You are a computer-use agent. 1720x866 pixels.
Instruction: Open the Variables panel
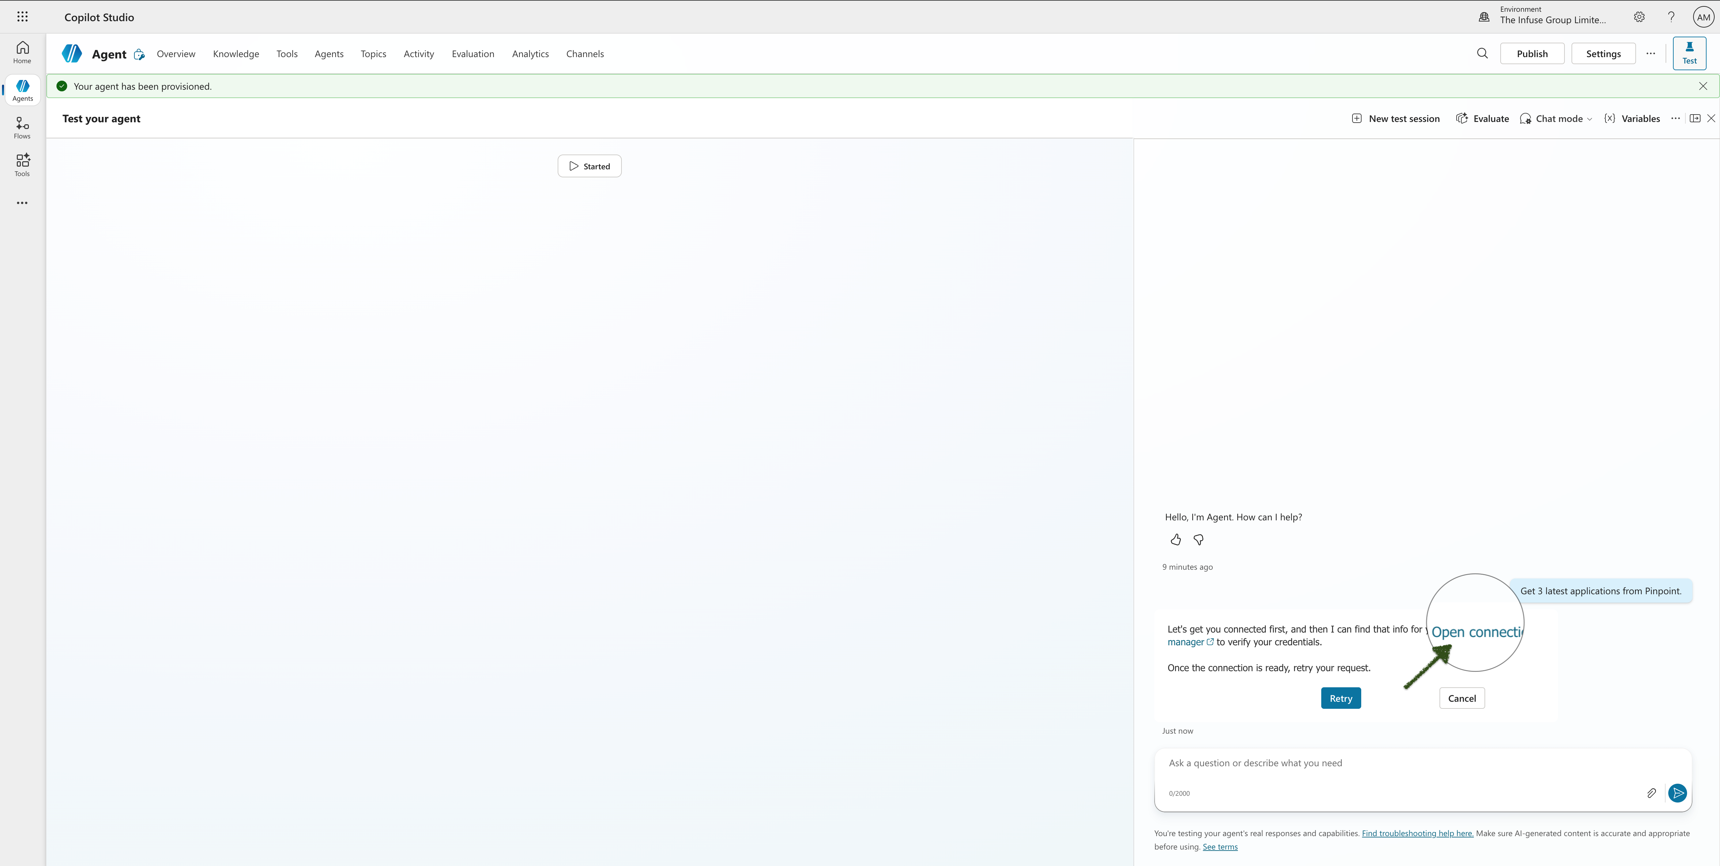click(x=1632, y=119)
